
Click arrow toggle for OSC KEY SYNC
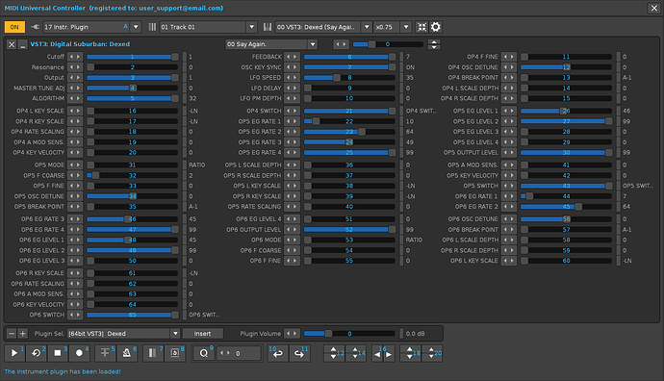293,67
